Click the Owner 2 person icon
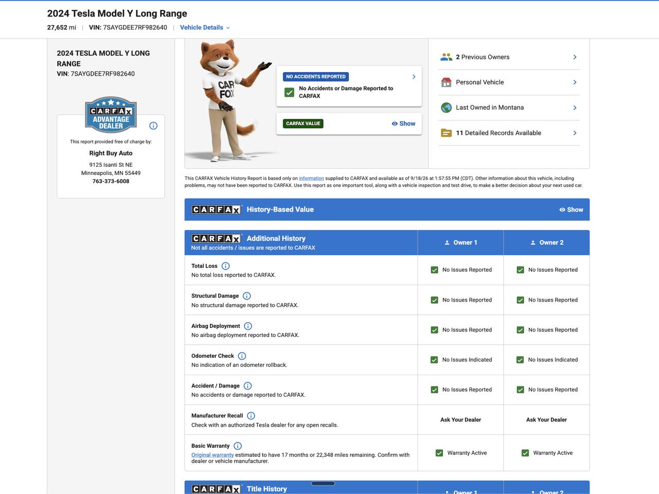 coord(533,243)
